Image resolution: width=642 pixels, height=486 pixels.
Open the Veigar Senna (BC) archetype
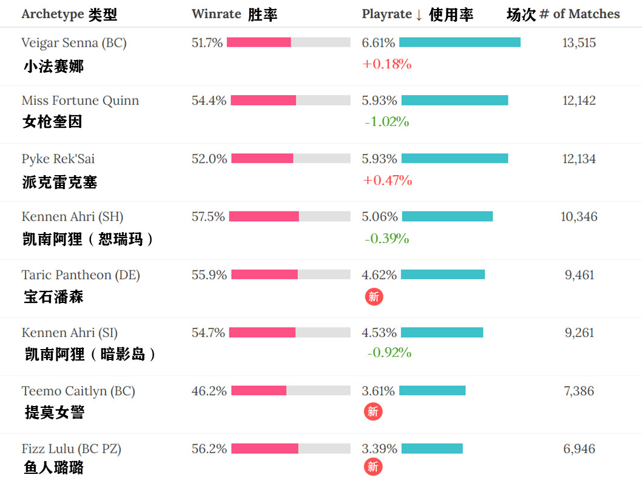74,43
